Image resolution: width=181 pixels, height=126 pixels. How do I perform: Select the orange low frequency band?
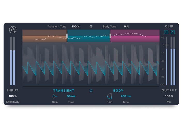coord(44,36)
